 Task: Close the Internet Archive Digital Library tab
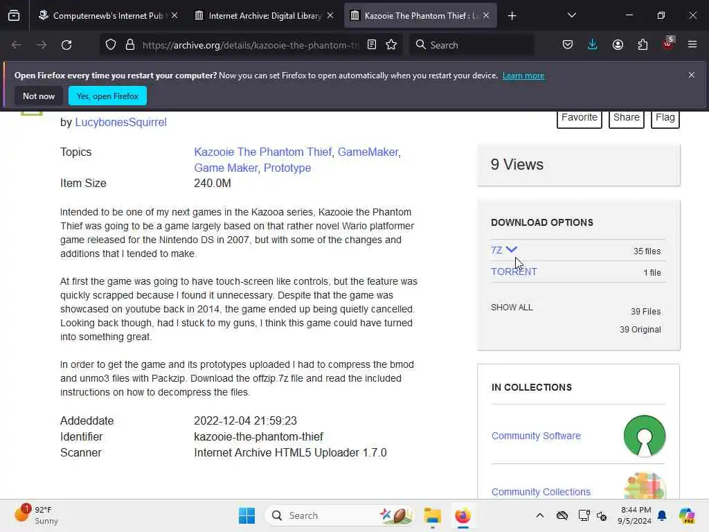coord(330,16)
